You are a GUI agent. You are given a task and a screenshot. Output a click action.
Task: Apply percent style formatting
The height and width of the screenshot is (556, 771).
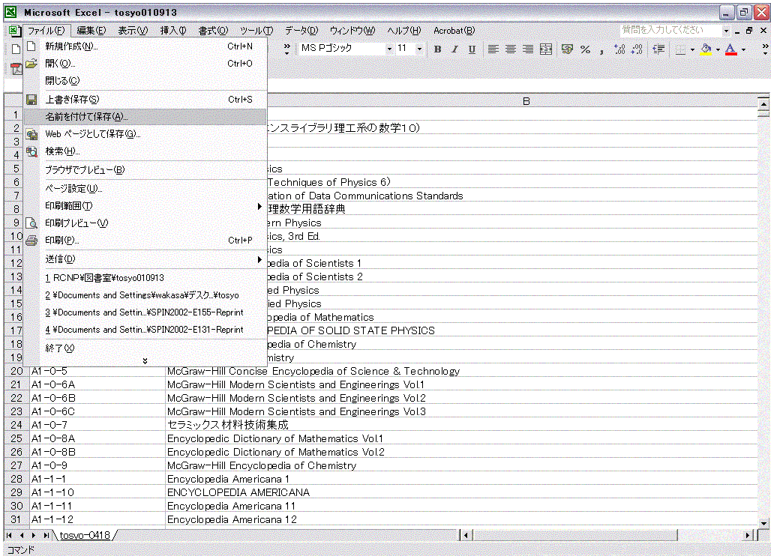coord(585,49)
